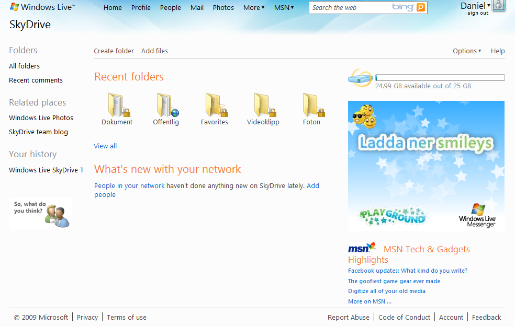
Task: Click the '© 2009 Microsoft' footer text
Action: coord(41,317)
